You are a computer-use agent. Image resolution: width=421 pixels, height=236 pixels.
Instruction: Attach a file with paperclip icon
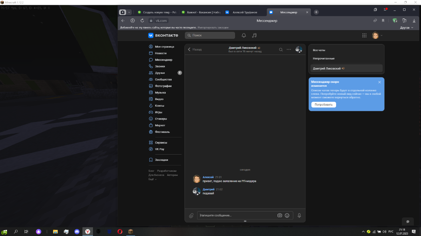point(191,216)
